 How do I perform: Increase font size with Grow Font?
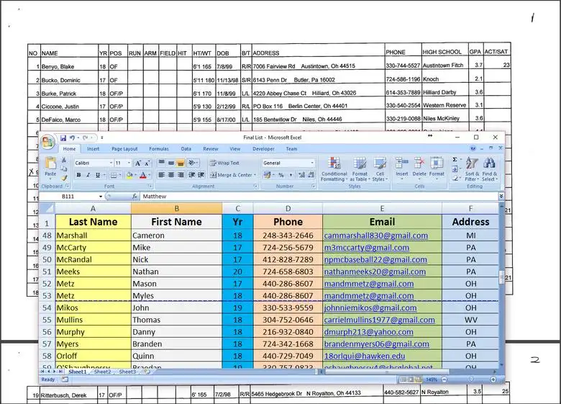click(x=138, y=163)
